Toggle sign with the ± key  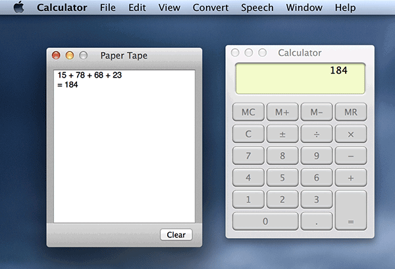(282, 134)
